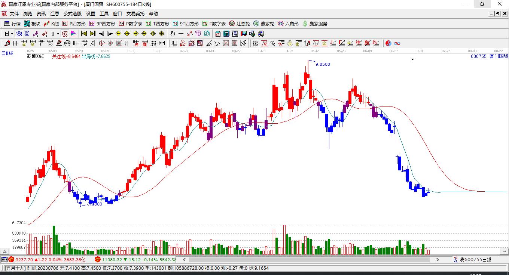Open the P数字表 number table
This screenshot has width=509, height=275.
[131, 24]
